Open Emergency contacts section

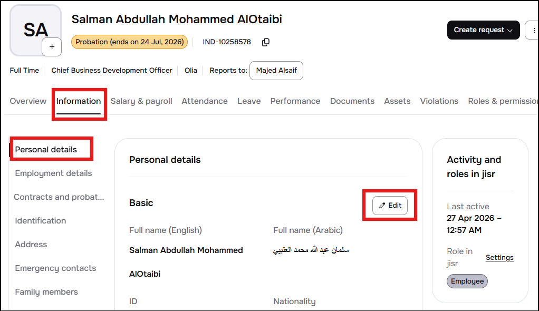56,268
